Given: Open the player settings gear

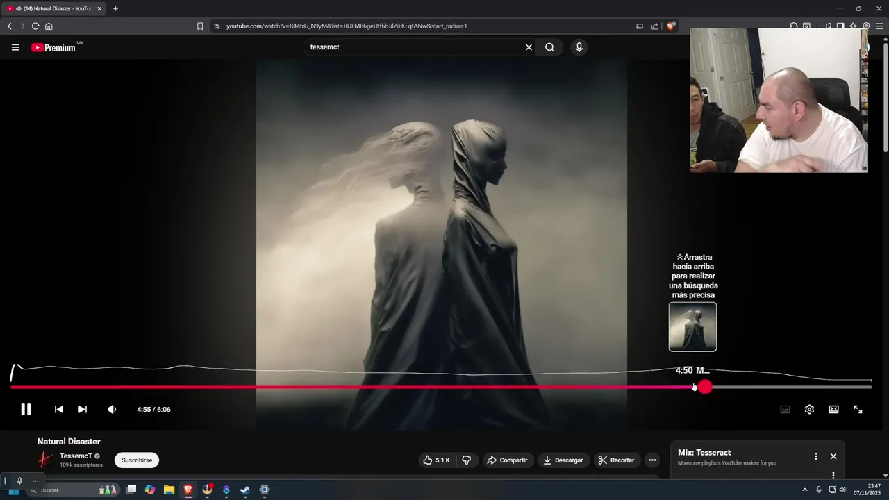Looking at the screenshot, I should tap(809, 410).
